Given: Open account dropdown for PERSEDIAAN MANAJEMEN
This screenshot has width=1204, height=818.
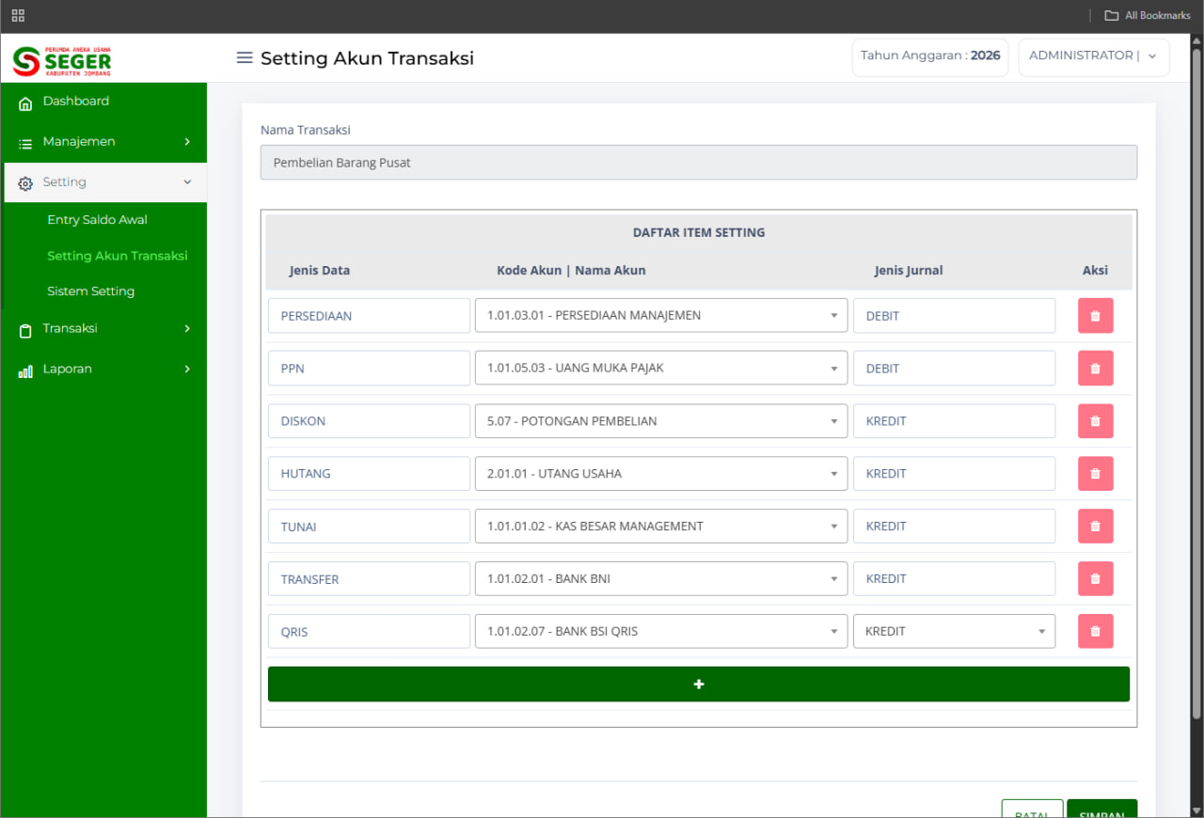Looking at the screenshot, I should [661, 316].
